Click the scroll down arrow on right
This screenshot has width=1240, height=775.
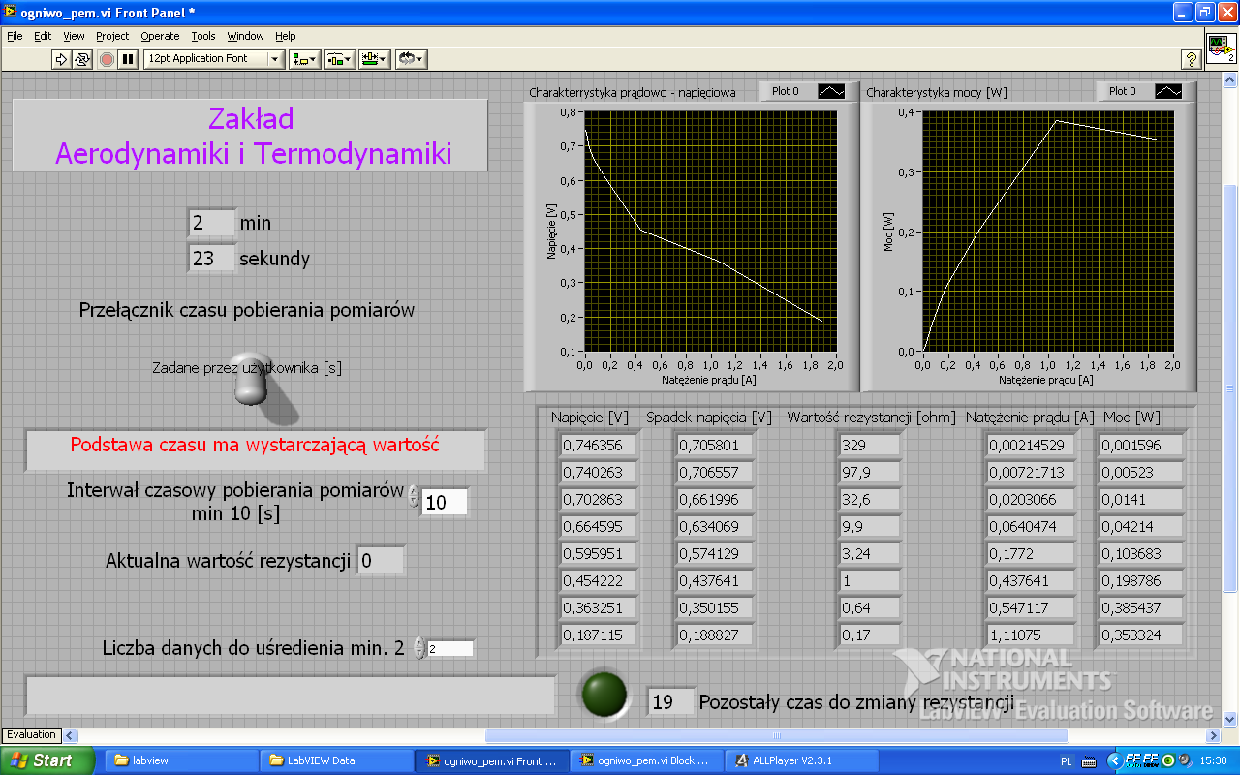1230,720
